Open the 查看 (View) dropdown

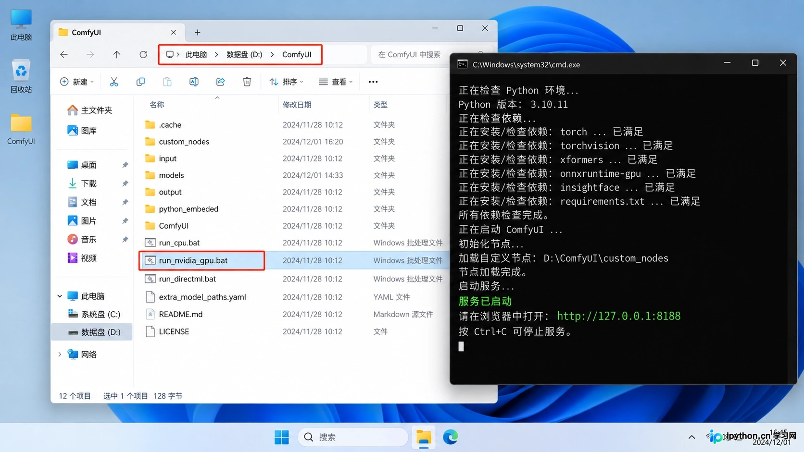point(336,82)
